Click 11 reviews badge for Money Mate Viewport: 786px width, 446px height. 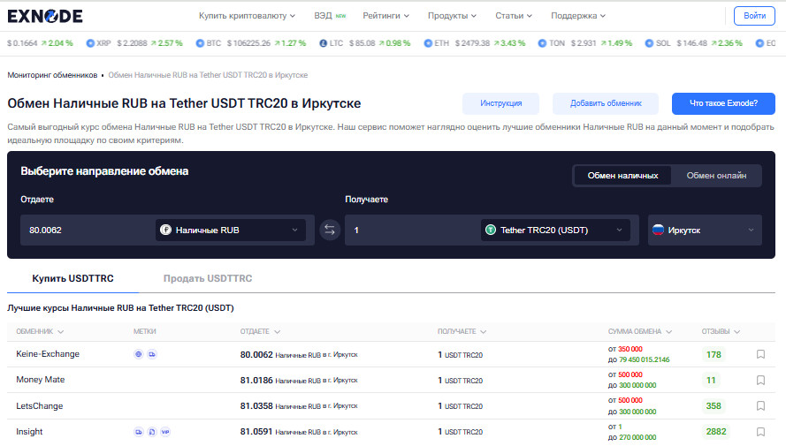(x=711, y=380)
